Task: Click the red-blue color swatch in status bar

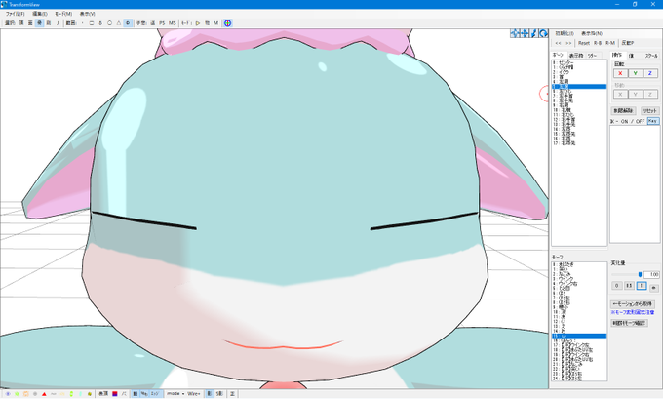Action: (115, 394)
